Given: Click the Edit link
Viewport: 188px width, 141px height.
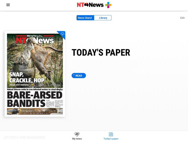Looking at the screenshot, I should coord(182,18).
